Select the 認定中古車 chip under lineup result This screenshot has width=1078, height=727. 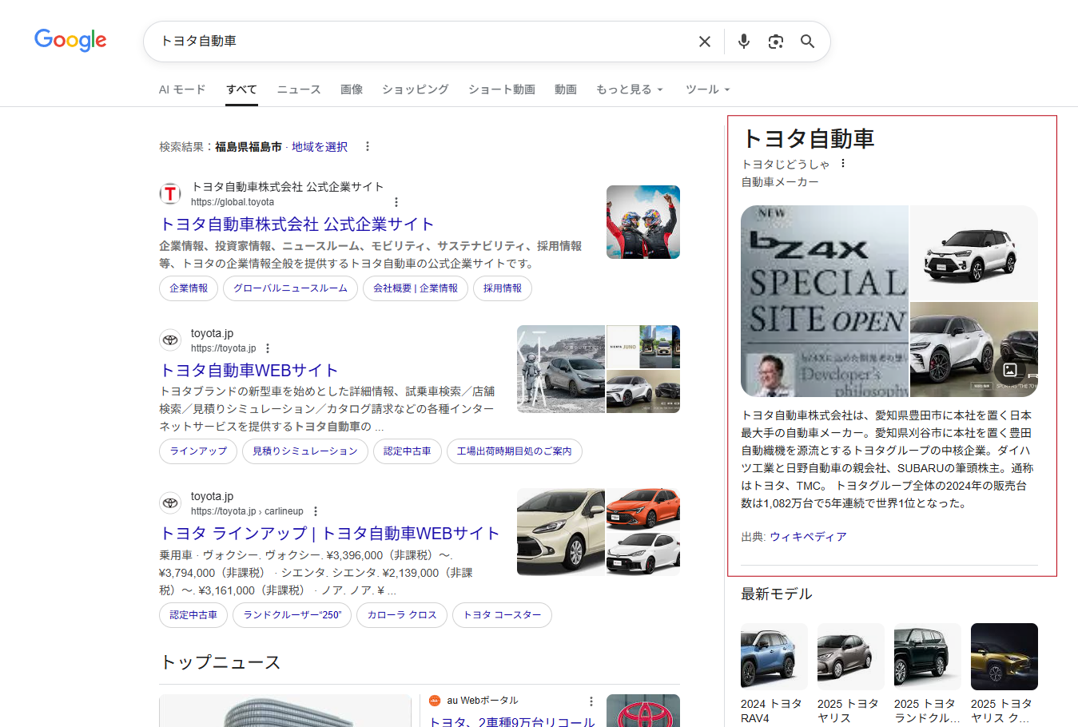click(x=193, y=615)
